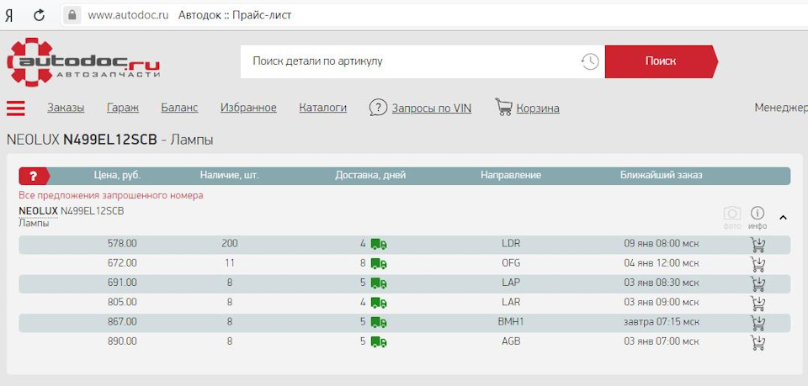Sort by Наличие, шт. column header

tap(229, 176)
